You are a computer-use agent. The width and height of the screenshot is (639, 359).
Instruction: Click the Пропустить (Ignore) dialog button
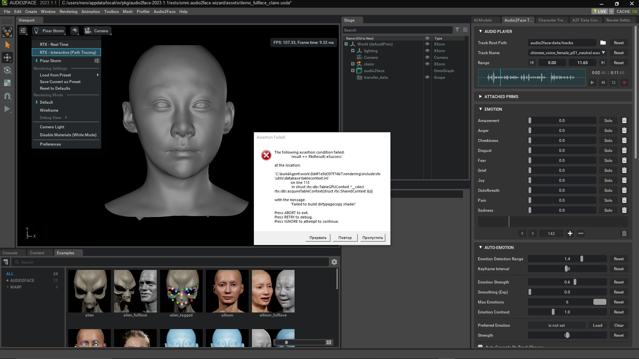(372, 238)
